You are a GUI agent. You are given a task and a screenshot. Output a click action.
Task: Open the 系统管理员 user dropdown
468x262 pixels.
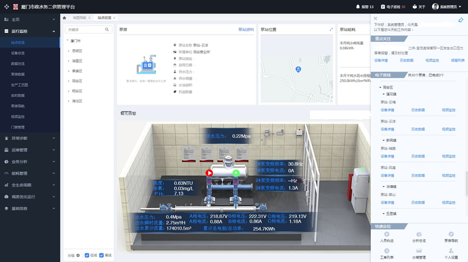446,6
